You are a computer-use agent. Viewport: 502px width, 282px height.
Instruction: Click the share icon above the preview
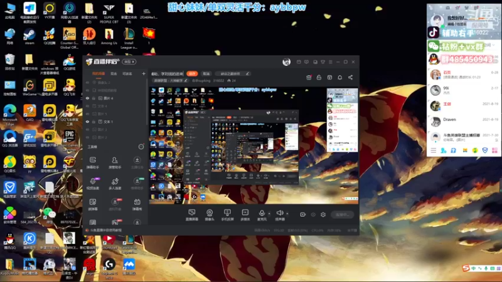[350, 77]
